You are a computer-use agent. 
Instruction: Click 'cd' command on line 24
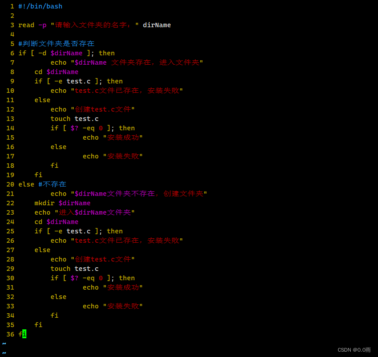(x=38, y=222)
